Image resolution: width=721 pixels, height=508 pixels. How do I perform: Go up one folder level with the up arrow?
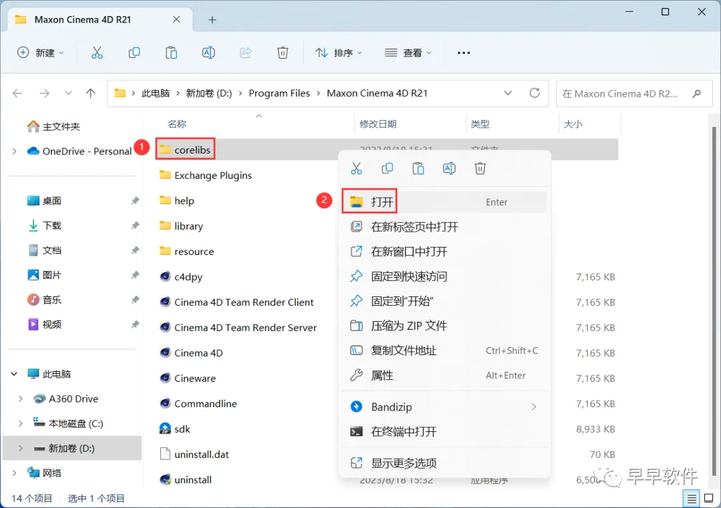[91, 93]
